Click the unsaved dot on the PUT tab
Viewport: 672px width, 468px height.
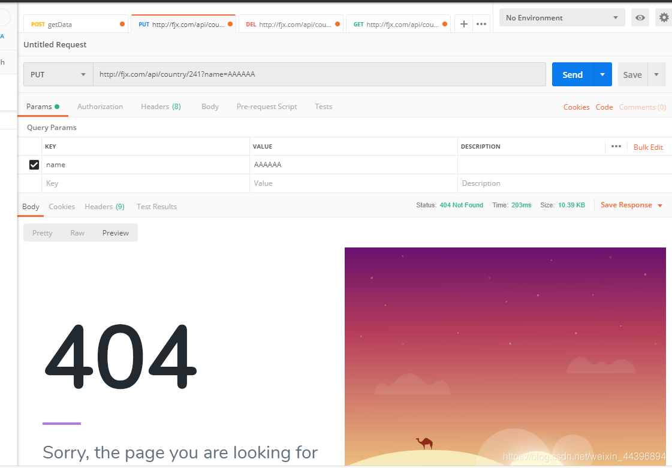(x=230, y=25)
